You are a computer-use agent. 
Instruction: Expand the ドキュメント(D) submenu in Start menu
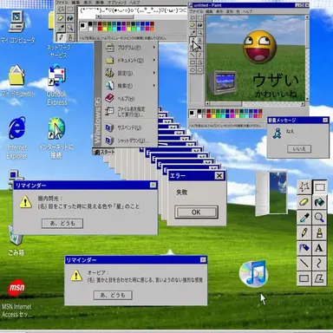(x=130, y=60)
